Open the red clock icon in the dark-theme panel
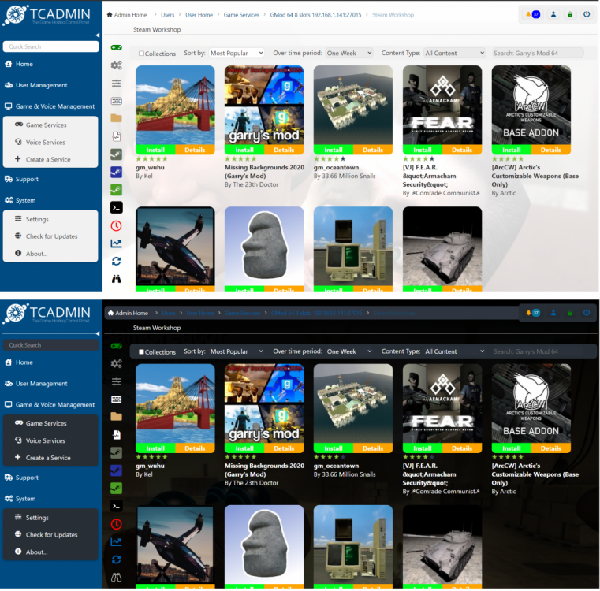Screen dimensions: 600x591 tap(116, 524)
